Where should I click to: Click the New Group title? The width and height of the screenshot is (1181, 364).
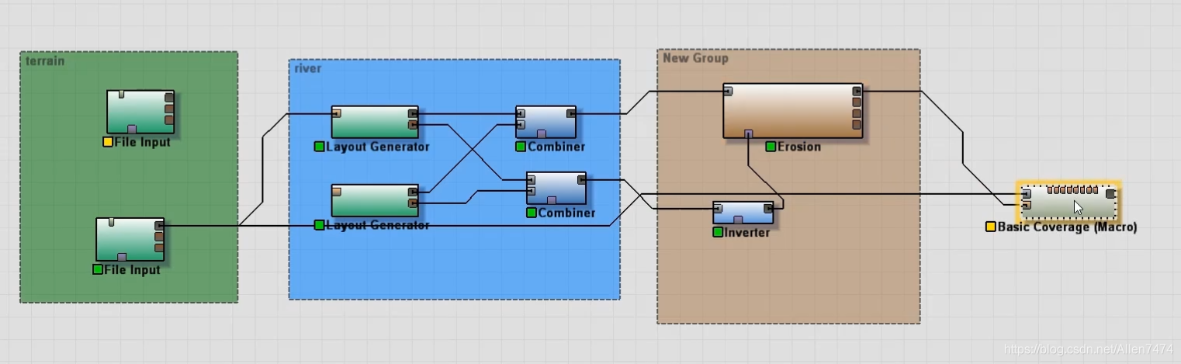695,58
